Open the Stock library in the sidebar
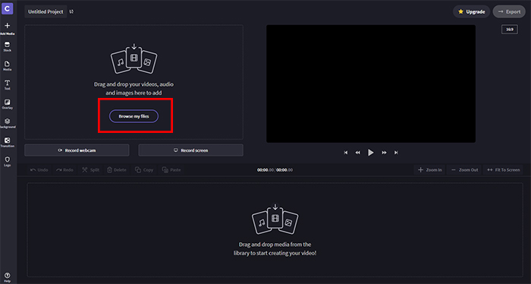This screenshot has height=284, width=531. [x=7, y=47]
